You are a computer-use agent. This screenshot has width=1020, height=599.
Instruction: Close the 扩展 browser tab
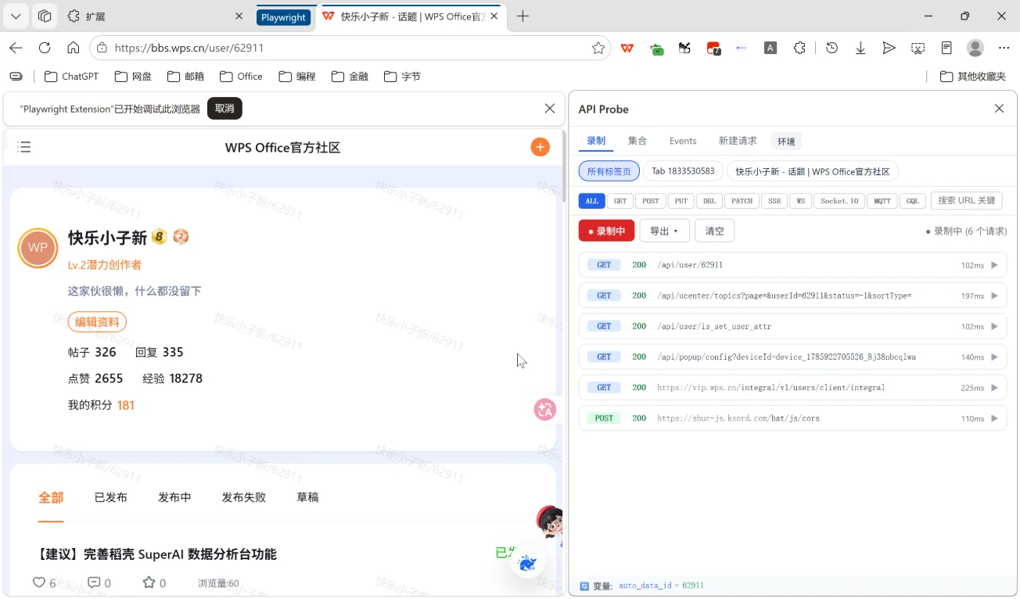point(239,16)
